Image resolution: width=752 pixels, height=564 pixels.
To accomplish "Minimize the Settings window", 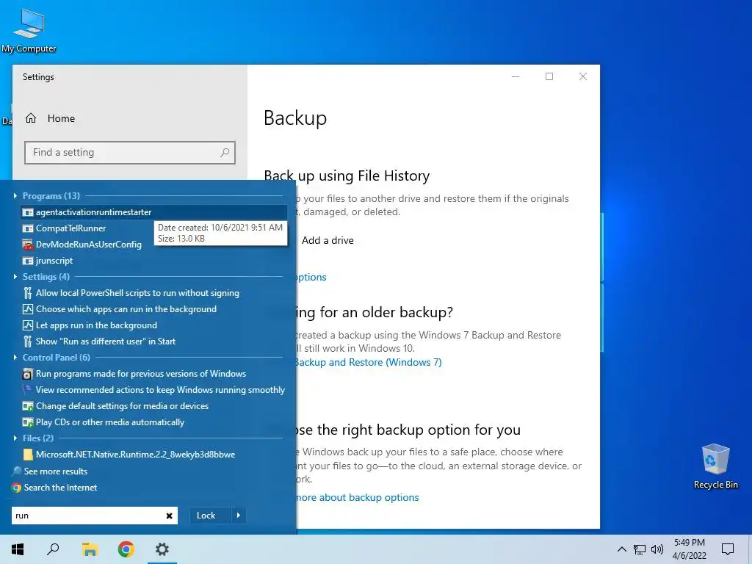I will 516,76.
